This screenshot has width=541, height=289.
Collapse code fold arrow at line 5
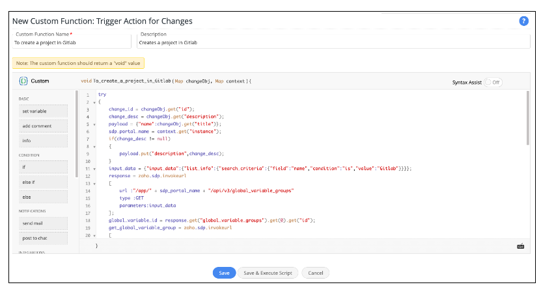[x=94, y=125]
